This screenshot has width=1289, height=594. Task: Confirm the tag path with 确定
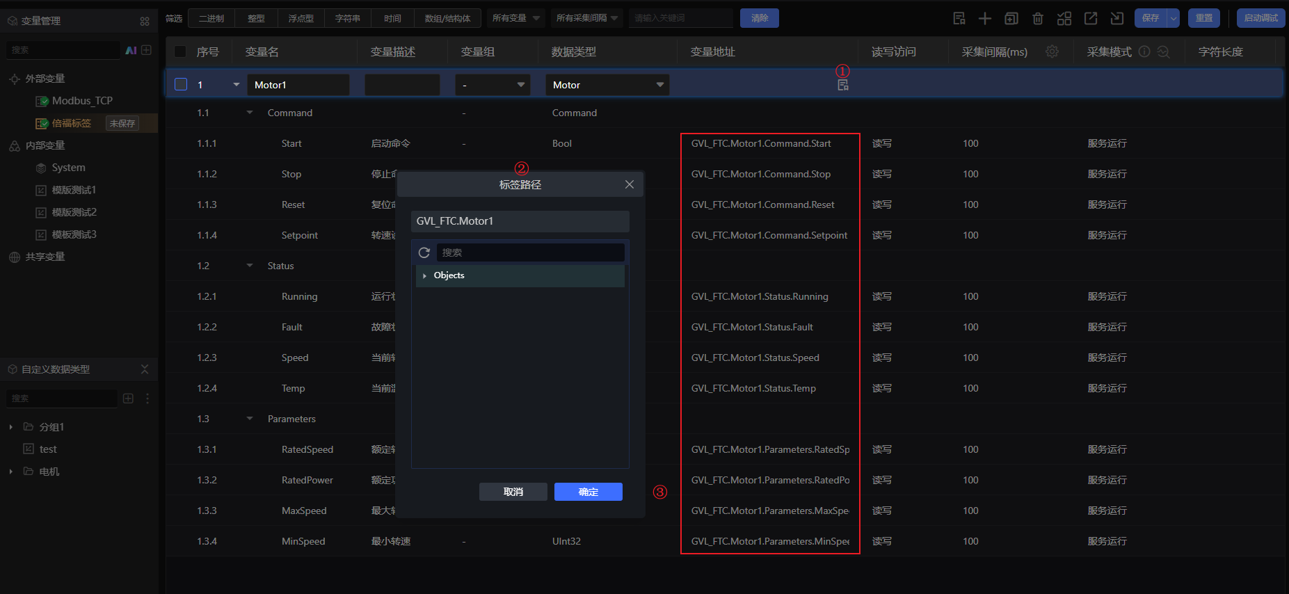[589, 492]
